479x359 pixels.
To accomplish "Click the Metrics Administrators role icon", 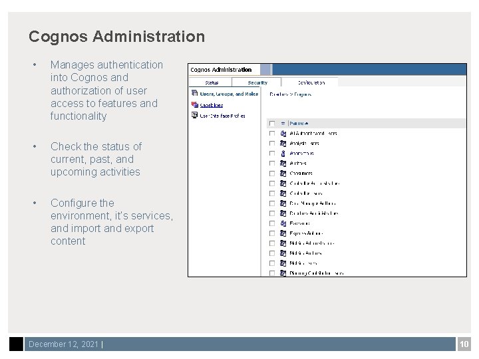I will (283, 243).
